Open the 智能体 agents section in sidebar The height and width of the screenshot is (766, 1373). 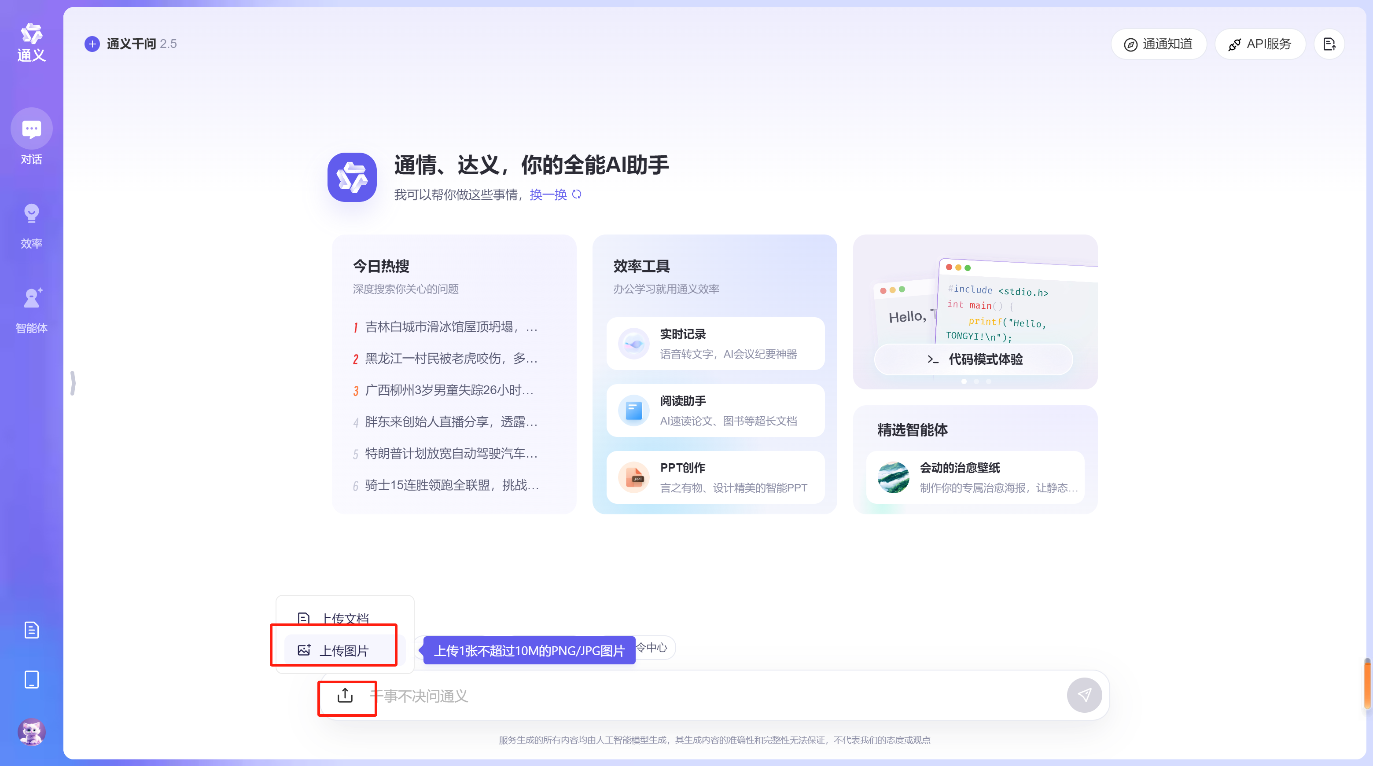(31, 298)
